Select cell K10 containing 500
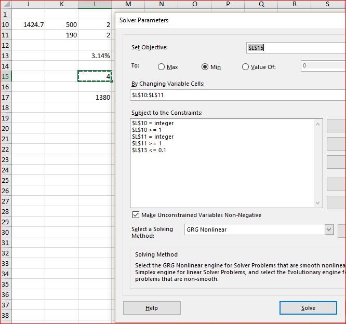 [x=62, y=24]
